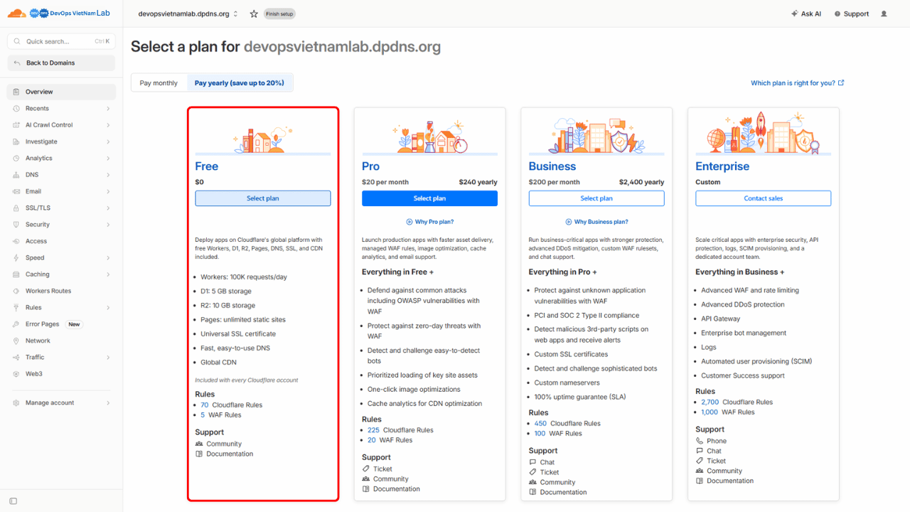The image size is (910, 512).
Task: Star the devopsvietnamlab.dpdns.org domain
Action: 254,14
